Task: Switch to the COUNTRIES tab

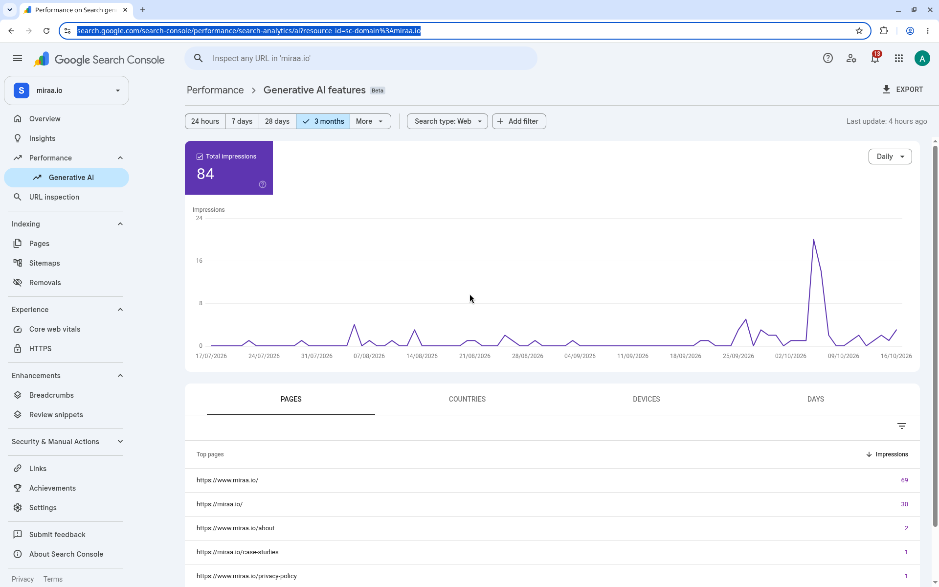Action: (x=467, y=399)
